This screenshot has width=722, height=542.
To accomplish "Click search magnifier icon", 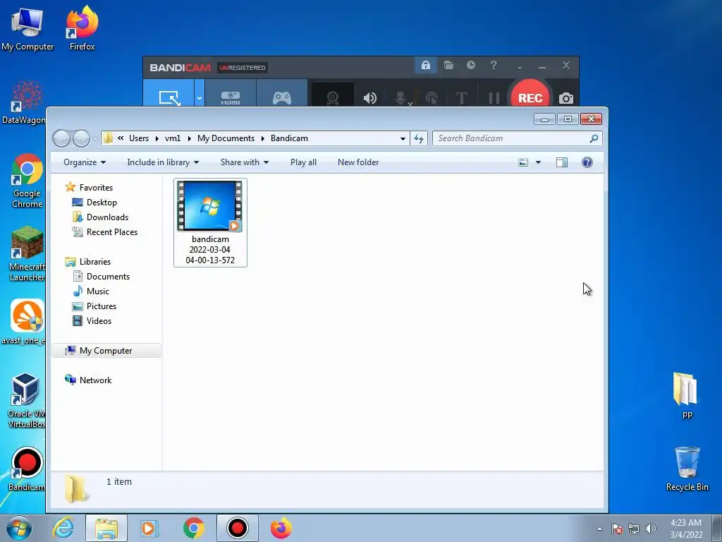I will (x=594, y=138).
